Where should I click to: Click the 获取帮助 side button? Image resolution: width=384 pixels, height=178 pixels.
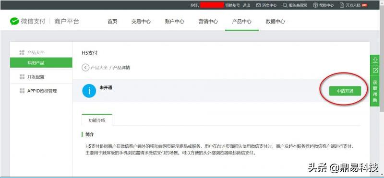(x=375, y=91)
